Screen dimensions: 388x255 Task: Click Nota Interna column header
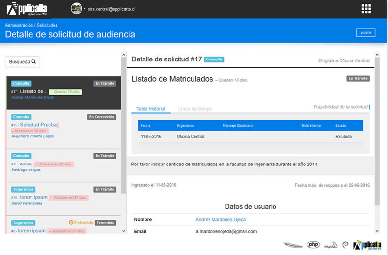311,126
